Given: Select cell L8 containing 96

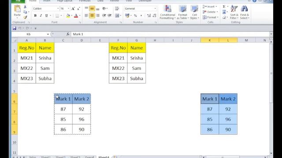Looking at the screenshot, I should point(228,119).
